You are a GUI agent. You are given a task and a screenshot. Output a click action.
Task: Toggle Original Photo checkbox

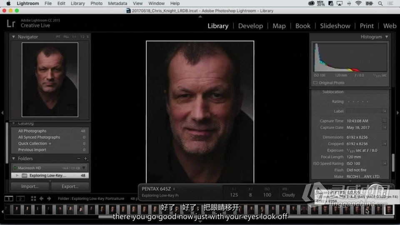pyautogui.click(x=315, y=83)
